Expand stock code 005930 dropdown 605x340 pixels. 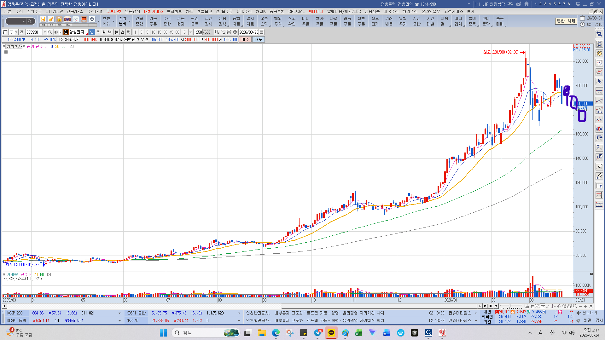tap(45, 32)
